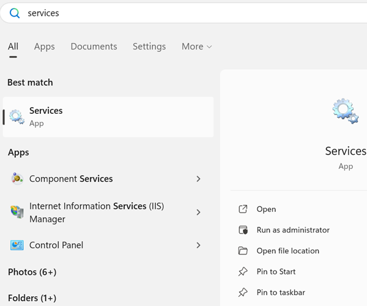Open the More filters dropdown

[196, 47]
